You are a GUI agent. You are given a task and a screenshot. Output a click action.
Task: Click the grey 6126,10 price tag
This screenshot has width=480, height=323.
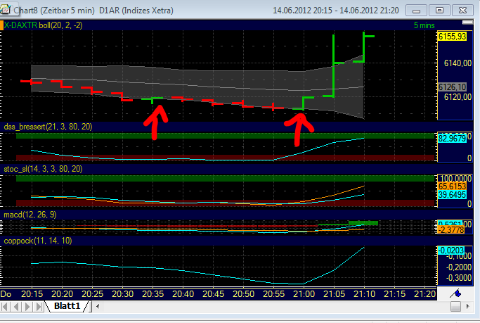point(452,87)
